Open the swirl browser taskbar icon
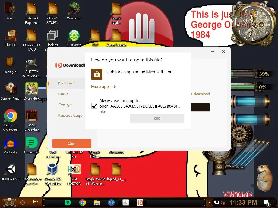 pos(111,203)
